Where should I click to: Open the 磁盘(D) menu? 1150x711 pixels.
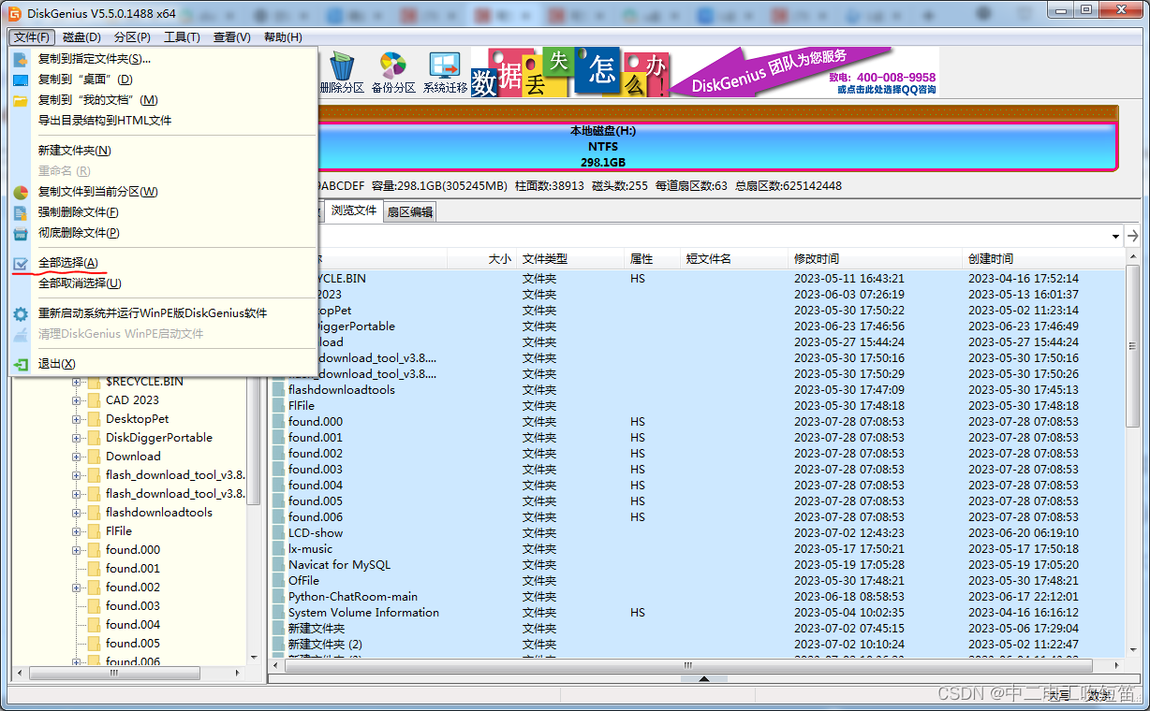pos(81,37)
